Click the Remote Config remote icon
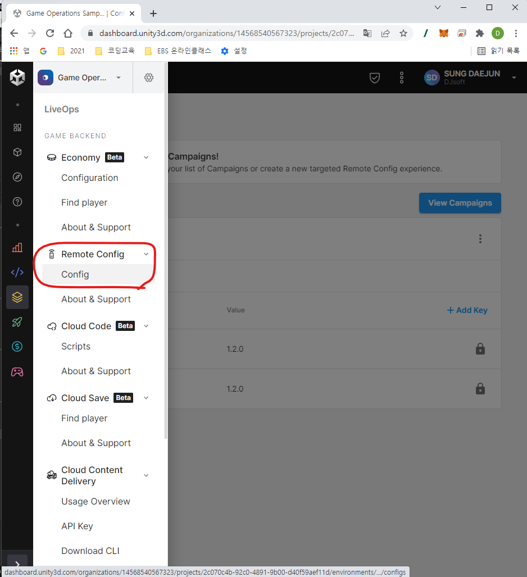The image size is (527, 577). point(52,255)
